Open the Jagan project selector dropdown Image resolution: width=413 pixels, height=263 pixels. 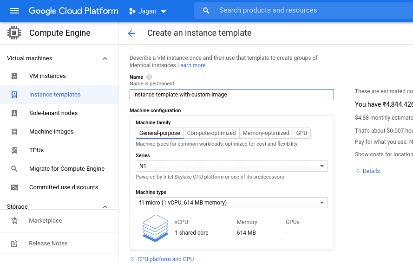[x=148, y=11]
